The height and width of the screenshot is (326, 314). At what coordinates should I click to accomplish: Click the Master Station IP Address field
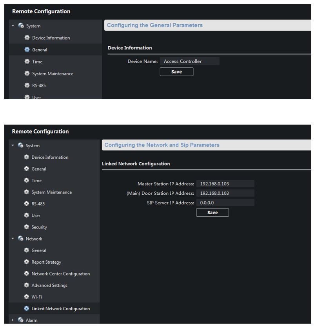click(225, 183)
